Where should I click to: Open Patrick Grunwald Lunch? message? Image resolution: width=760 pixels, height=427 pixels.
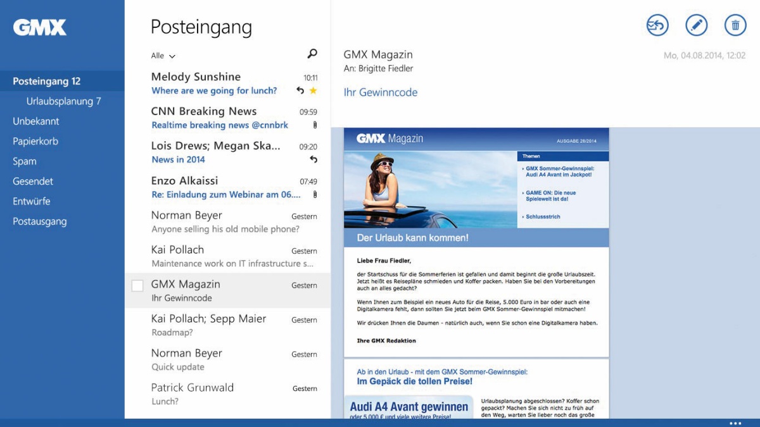point(227,393)
